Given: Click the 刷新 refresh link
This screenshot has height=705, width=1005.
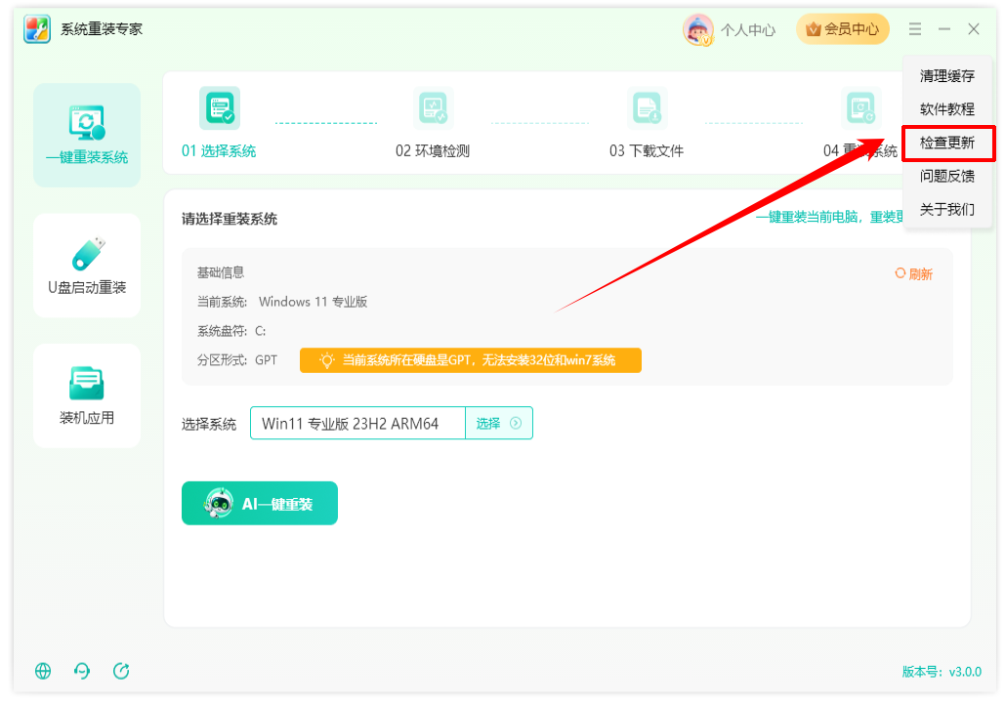Looking at the screenshot, I should (914, 274).
